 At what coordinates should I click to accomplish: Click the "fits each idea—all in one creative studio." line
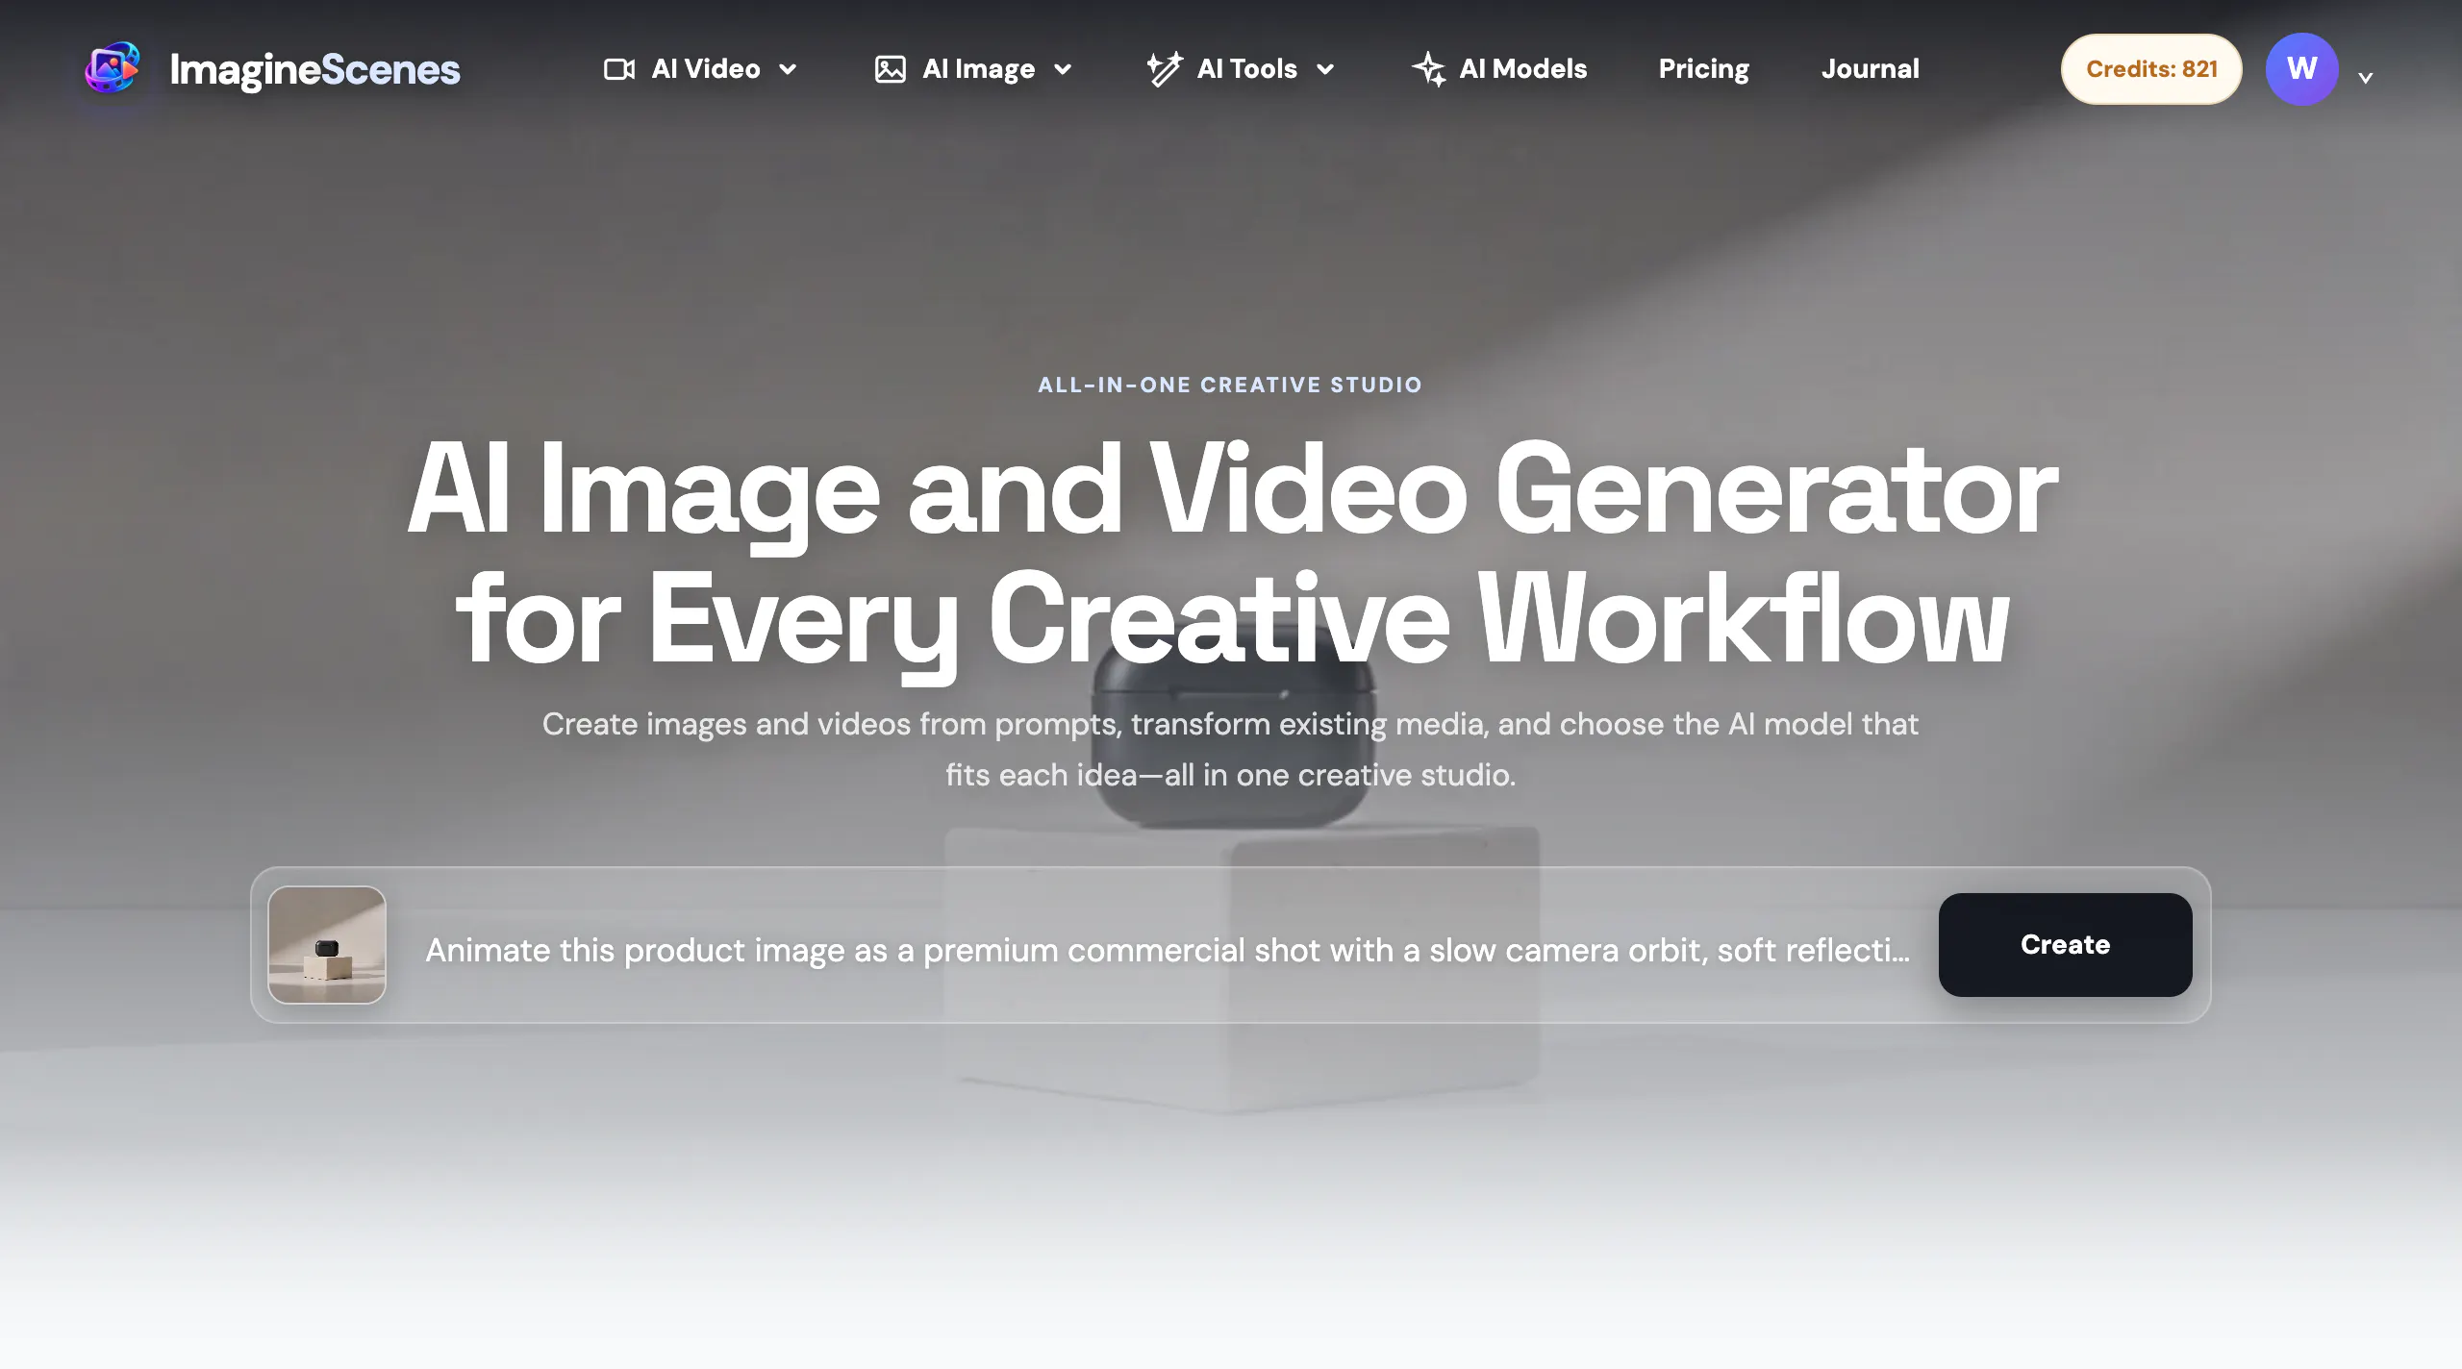1230,775
